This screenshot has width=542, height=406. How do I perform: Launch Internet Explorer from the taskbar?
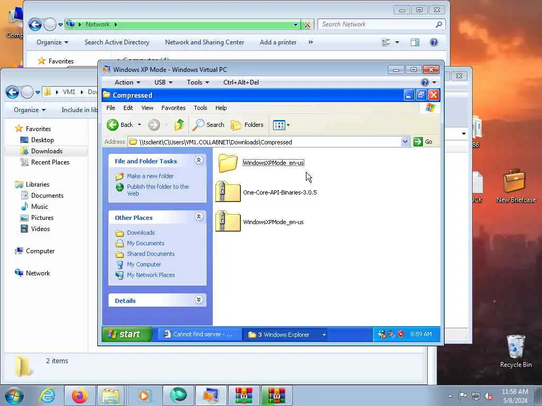pyautogui.click(x=47, y=395)
